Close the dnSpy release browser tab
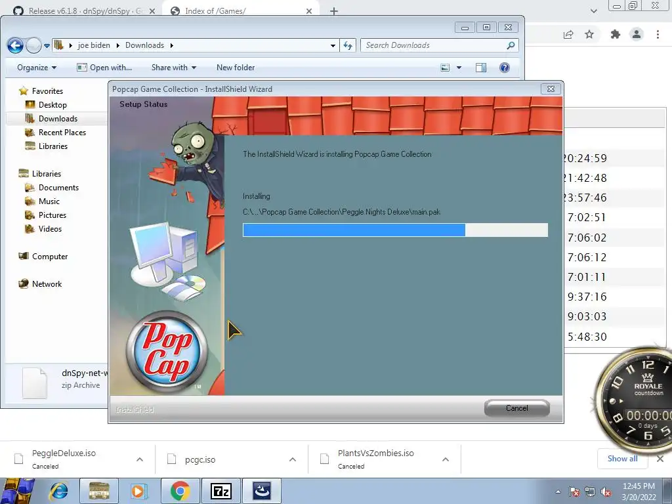 pyautogui.click(x=152, y=11)
